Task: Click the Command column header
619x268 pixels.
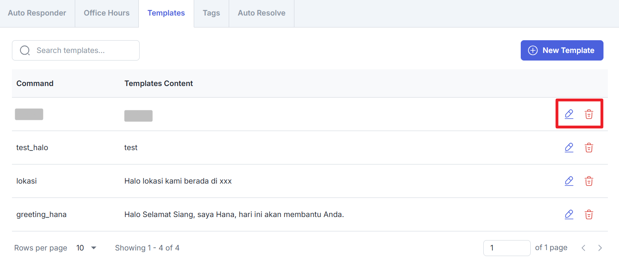Action: [35, 84]
